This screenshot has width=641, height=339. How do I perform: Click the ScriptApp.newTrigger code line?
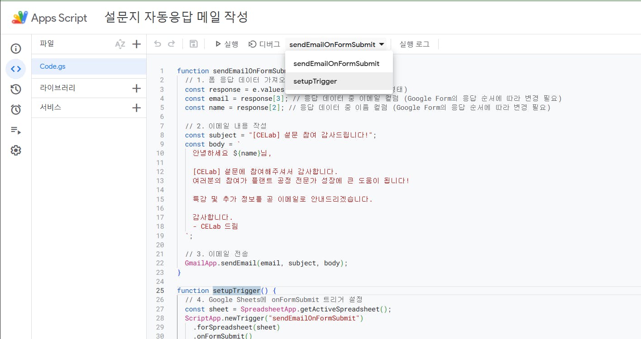274,318
